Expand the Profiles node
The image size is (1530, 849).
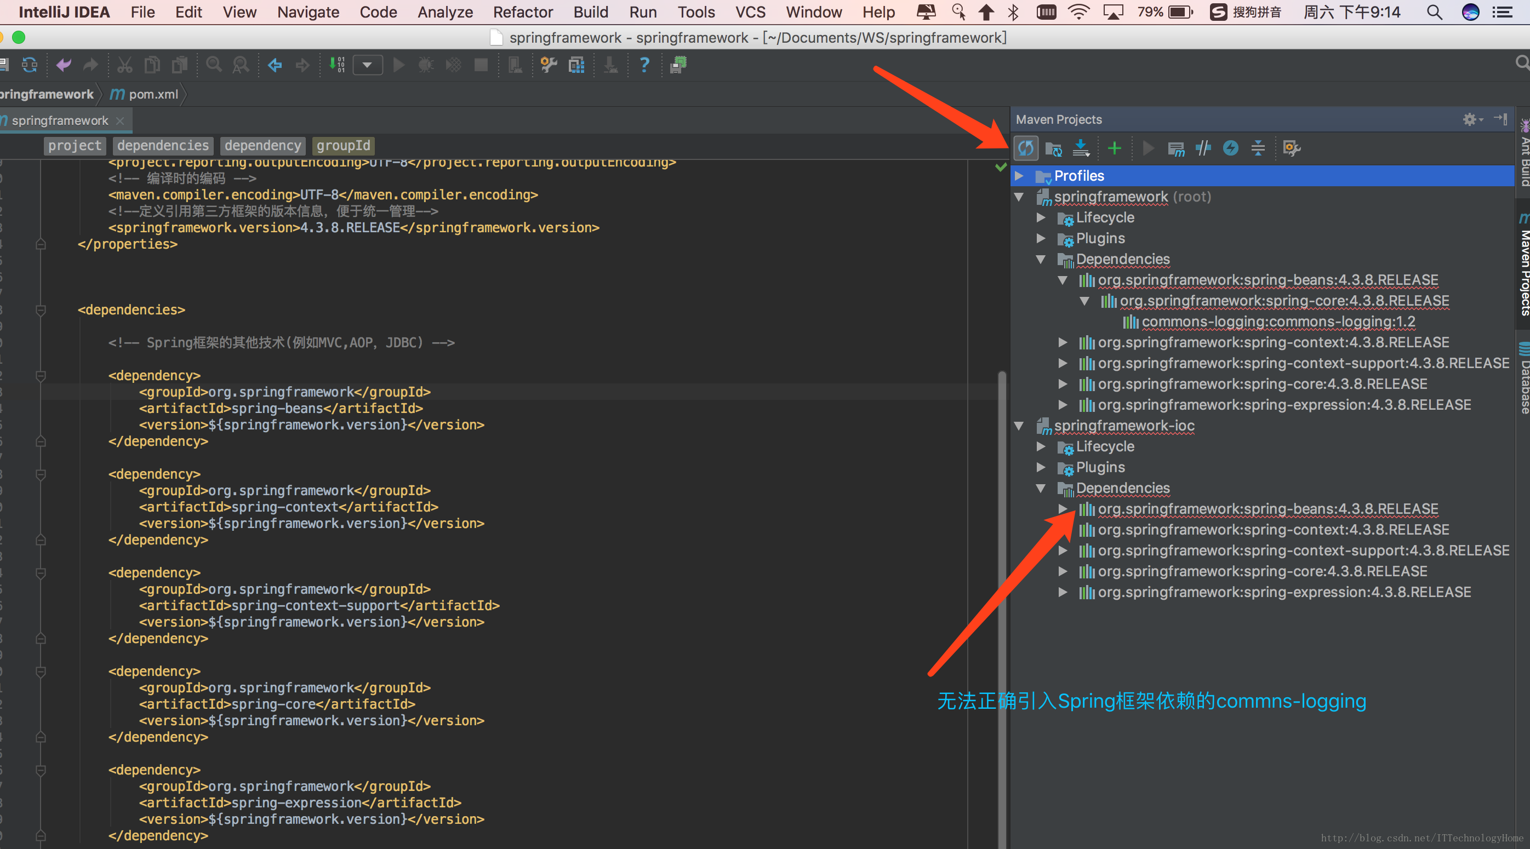[1019, 176]
